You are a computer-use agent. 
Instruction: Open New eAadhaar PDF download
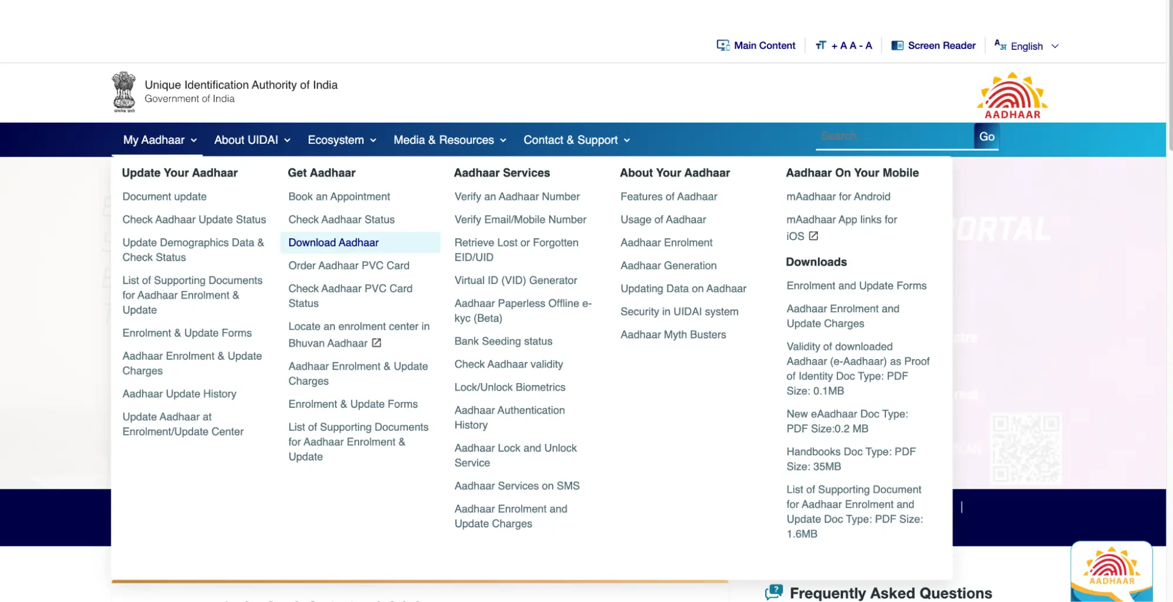(x=847, y=421)
